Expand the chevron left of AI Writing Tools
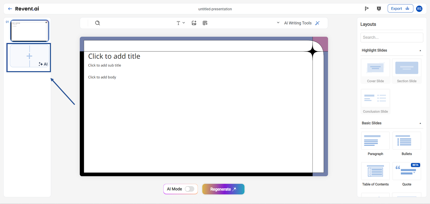The height and width of the screenshot is (204, 430). 278,23
